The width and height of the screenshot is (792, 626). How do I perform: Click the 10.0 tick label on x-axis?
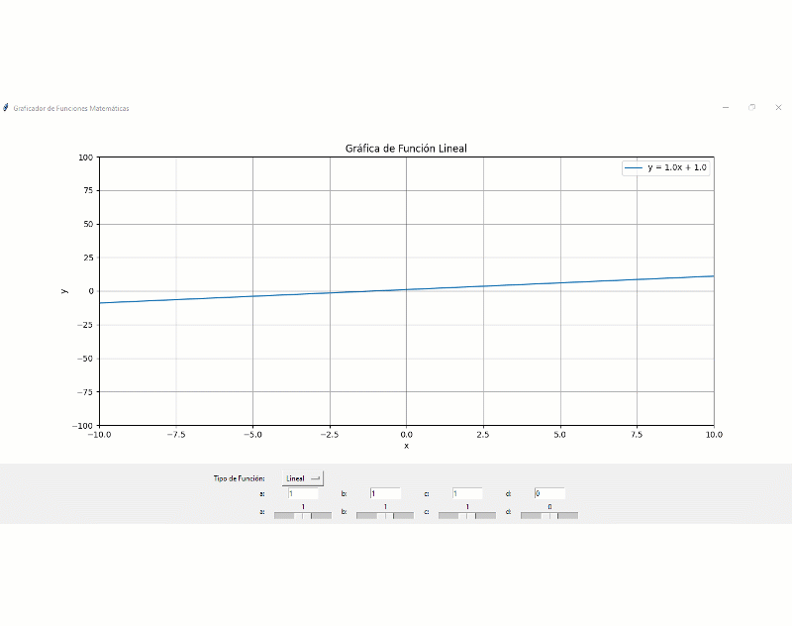[713, 434]
